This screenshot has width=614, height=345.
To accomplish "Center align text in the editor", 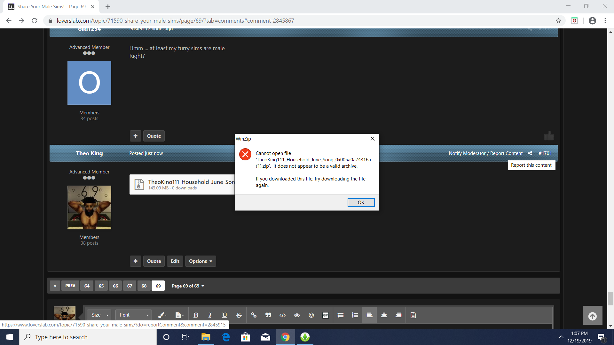I will click(x=384, y=315).
